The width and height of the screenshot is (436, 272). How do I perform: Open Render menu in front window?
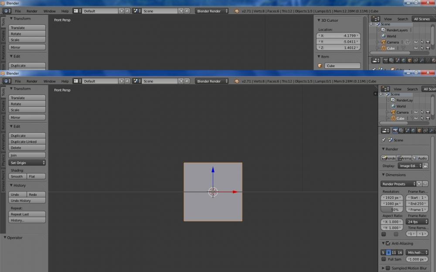pos(32,81)
